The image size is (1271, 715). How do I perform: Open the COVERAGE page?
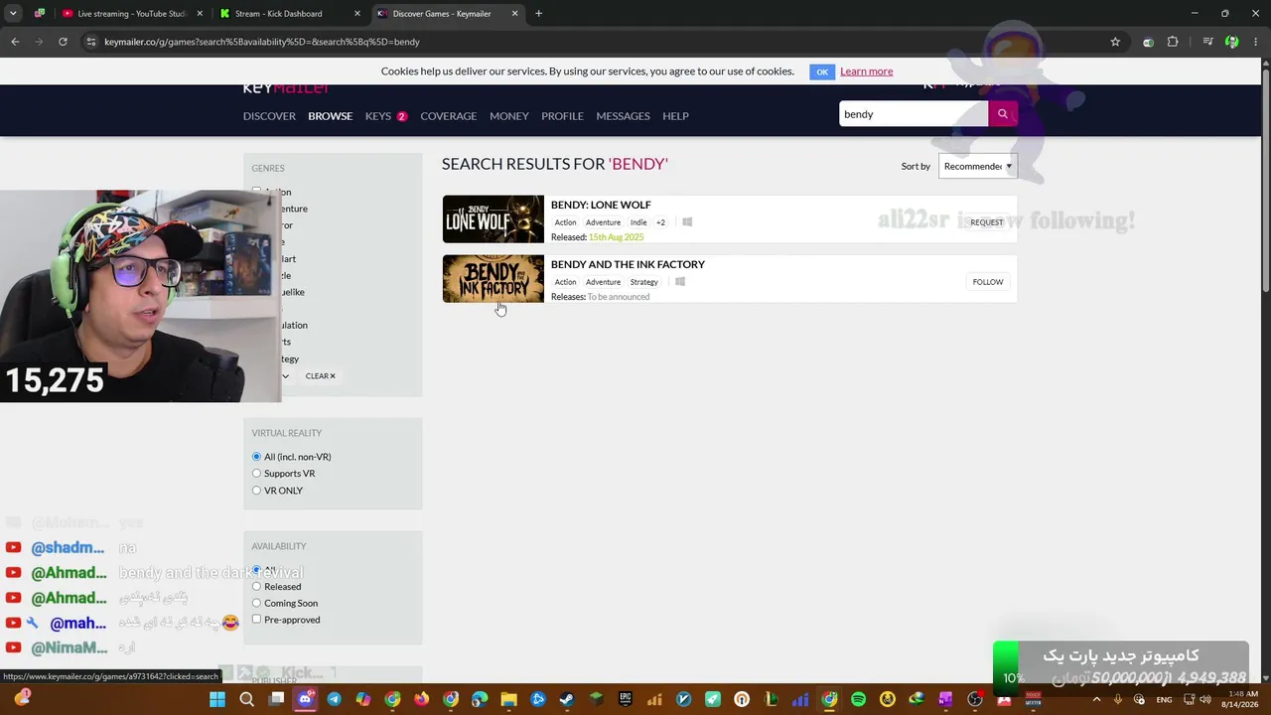click(448, 116)
